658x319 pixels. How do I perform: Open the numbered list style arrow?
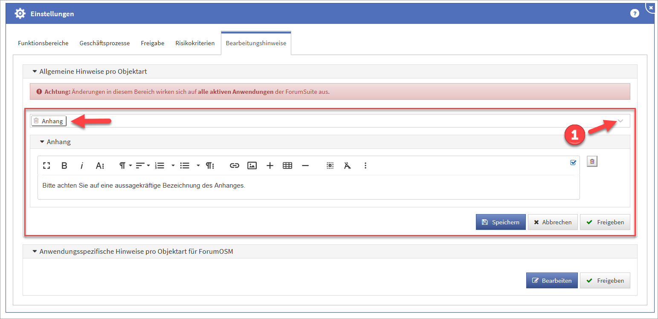(173, 165)
